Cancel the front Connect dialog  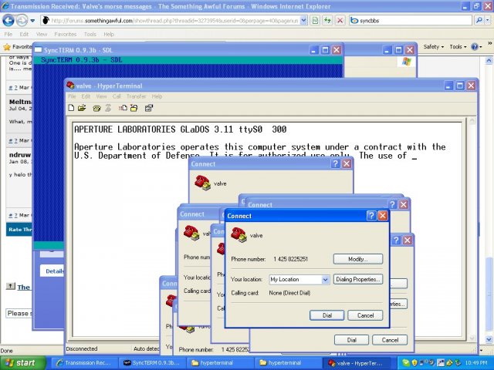[x=365, y=315]
